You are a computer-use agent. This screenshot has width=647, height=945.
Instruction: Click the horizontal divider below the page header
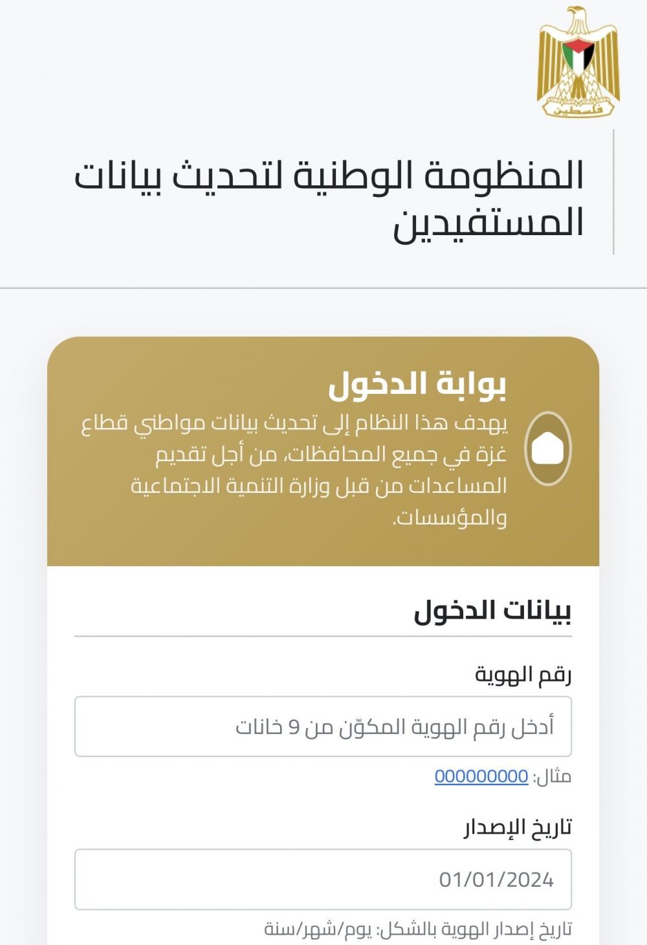point(323,288)
